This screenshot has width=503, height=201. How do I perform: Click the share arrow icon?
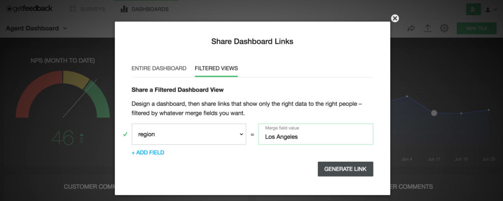coord(411,28)
